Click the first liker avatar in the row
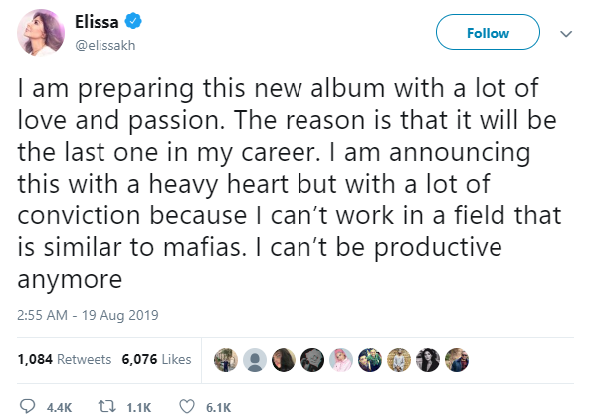Screen dimensions: 599x418 click(225, 360)
